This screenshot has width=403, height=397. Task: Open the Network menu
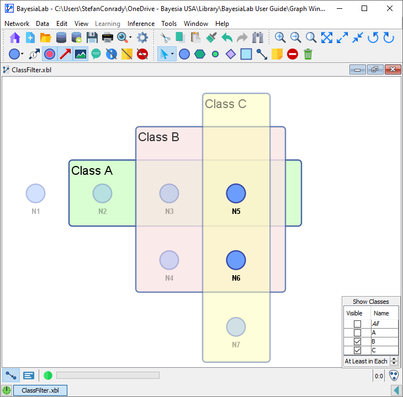pos(17,24)
